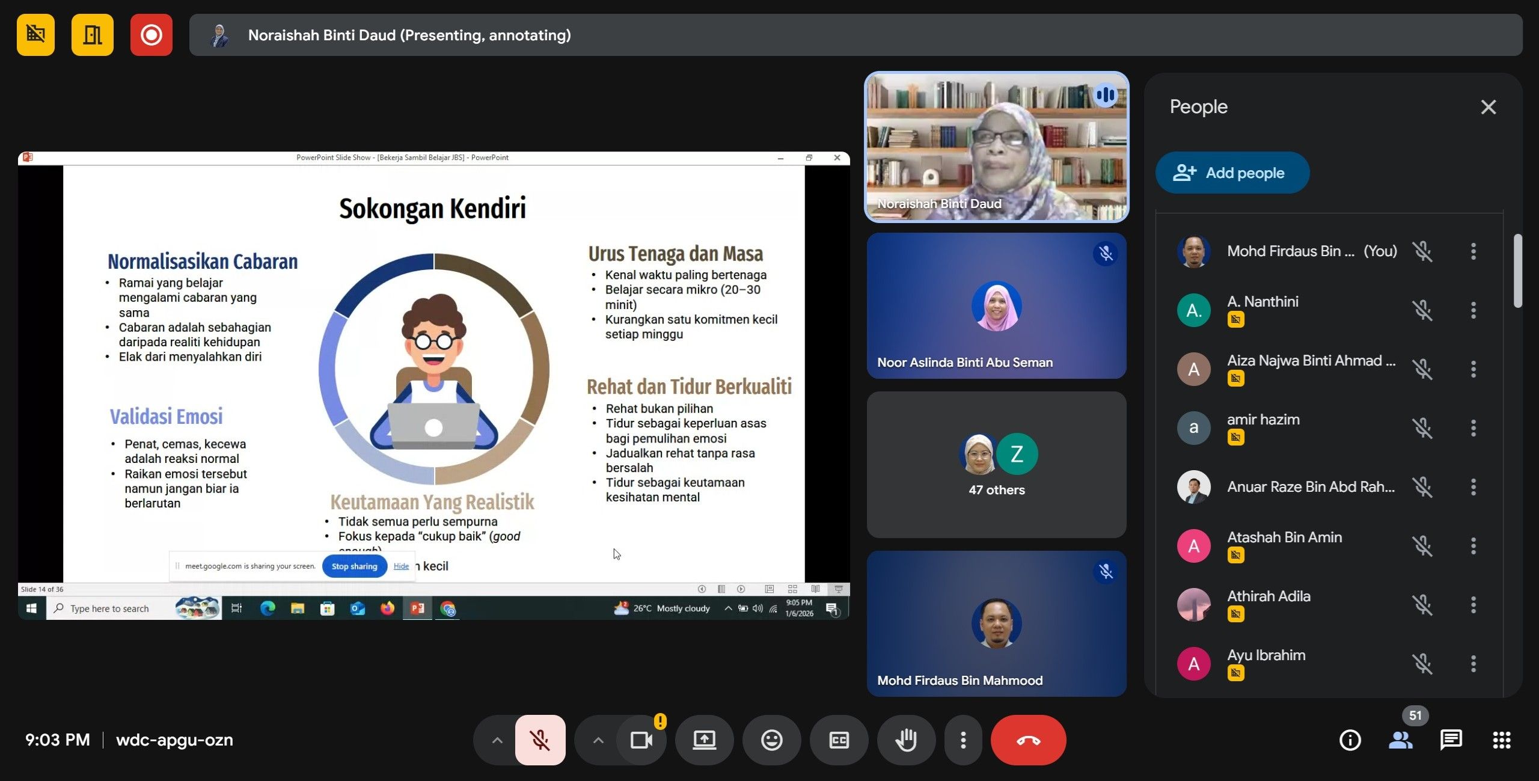Toggle the camera on or off
Viewport: 1539px width, 781px height.
pyautogui.click(x=641, y=740)
